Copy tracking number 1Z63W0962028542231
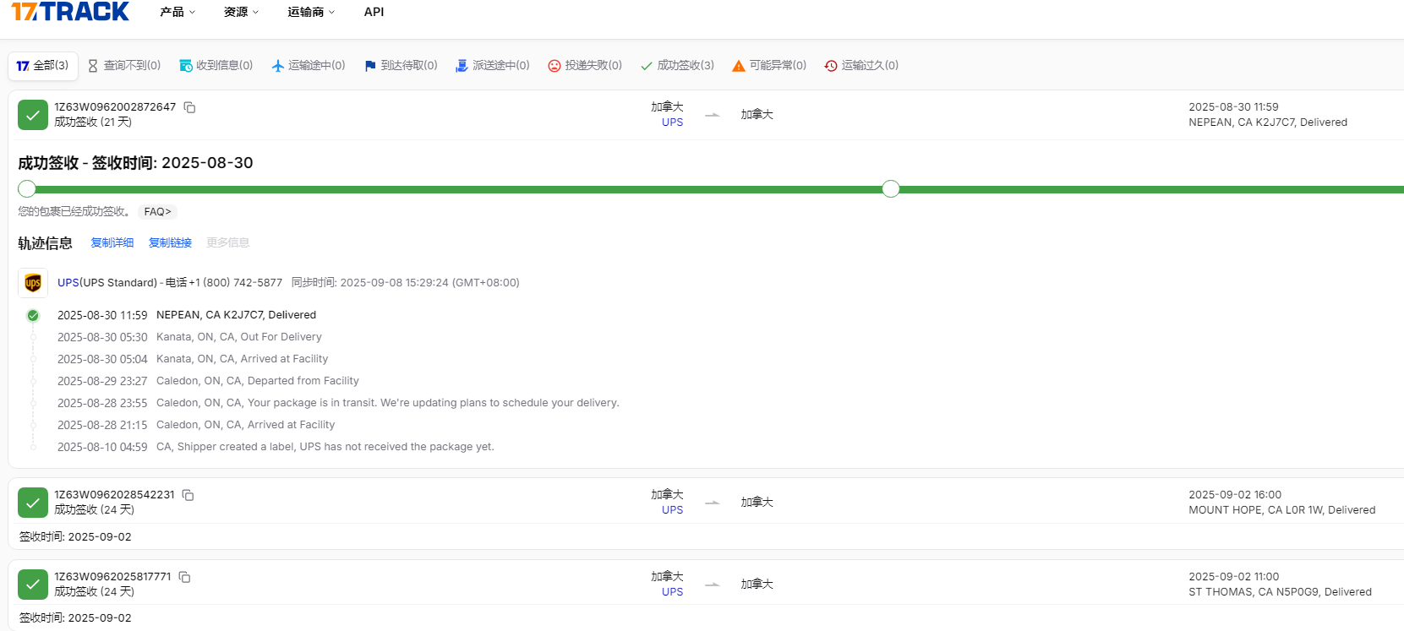The height and width of the screenshot is (631, 1404). click(x=188, y=495)
